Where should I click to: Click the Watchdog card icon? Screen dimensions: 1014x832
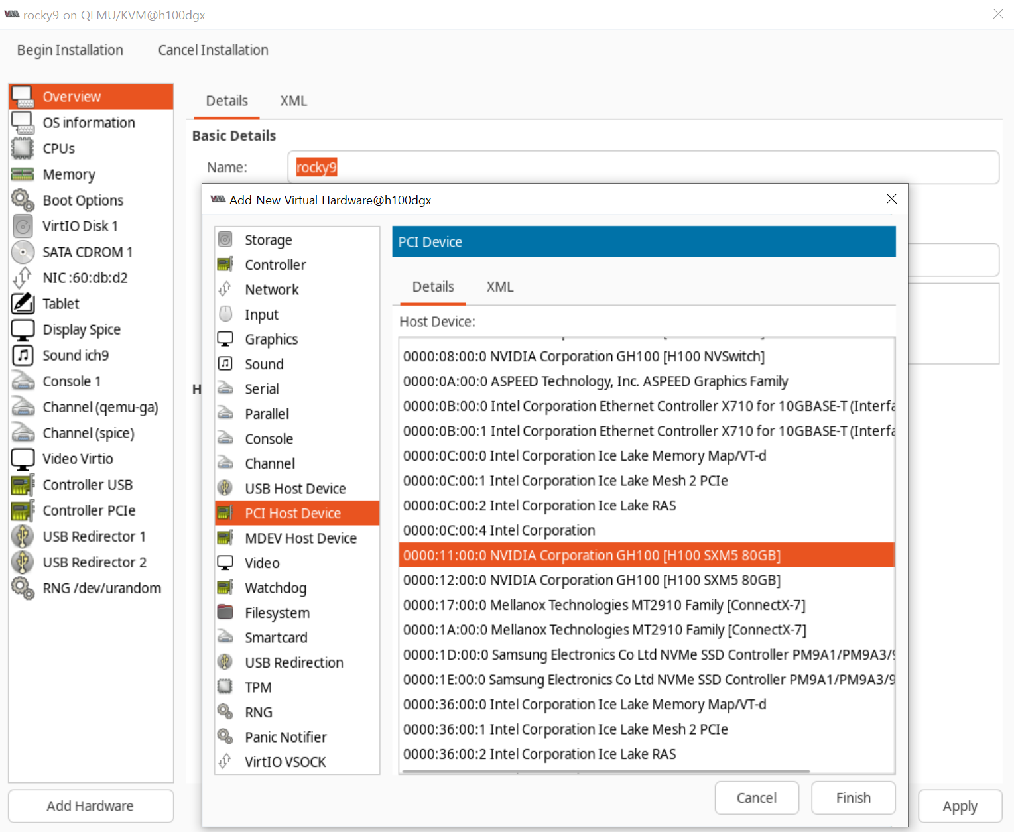225,587
